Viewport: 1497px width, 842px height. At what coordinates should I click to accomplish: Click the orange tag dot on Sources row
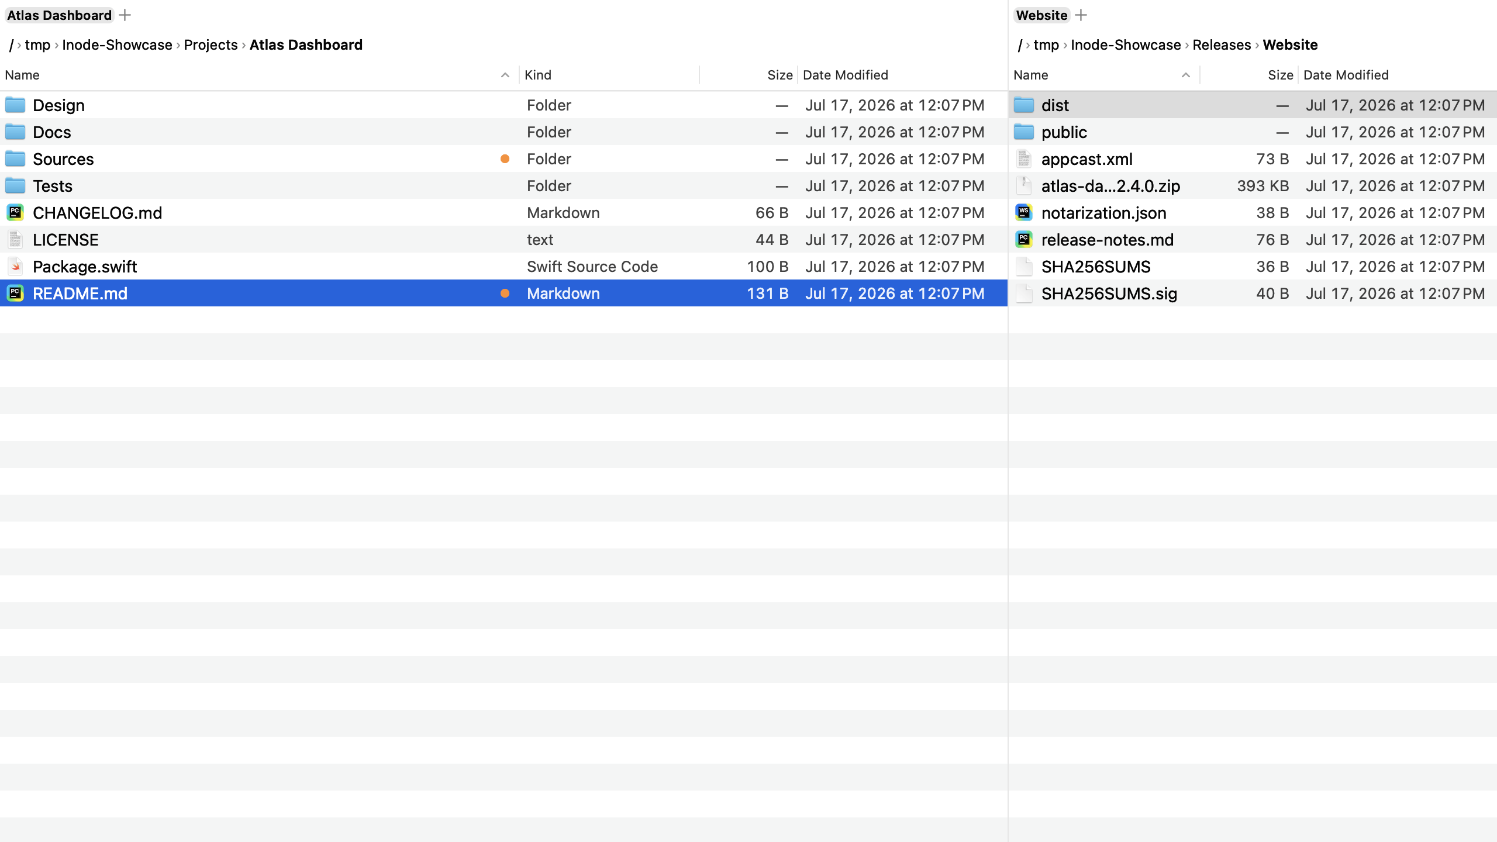click(x=505, y=159)
